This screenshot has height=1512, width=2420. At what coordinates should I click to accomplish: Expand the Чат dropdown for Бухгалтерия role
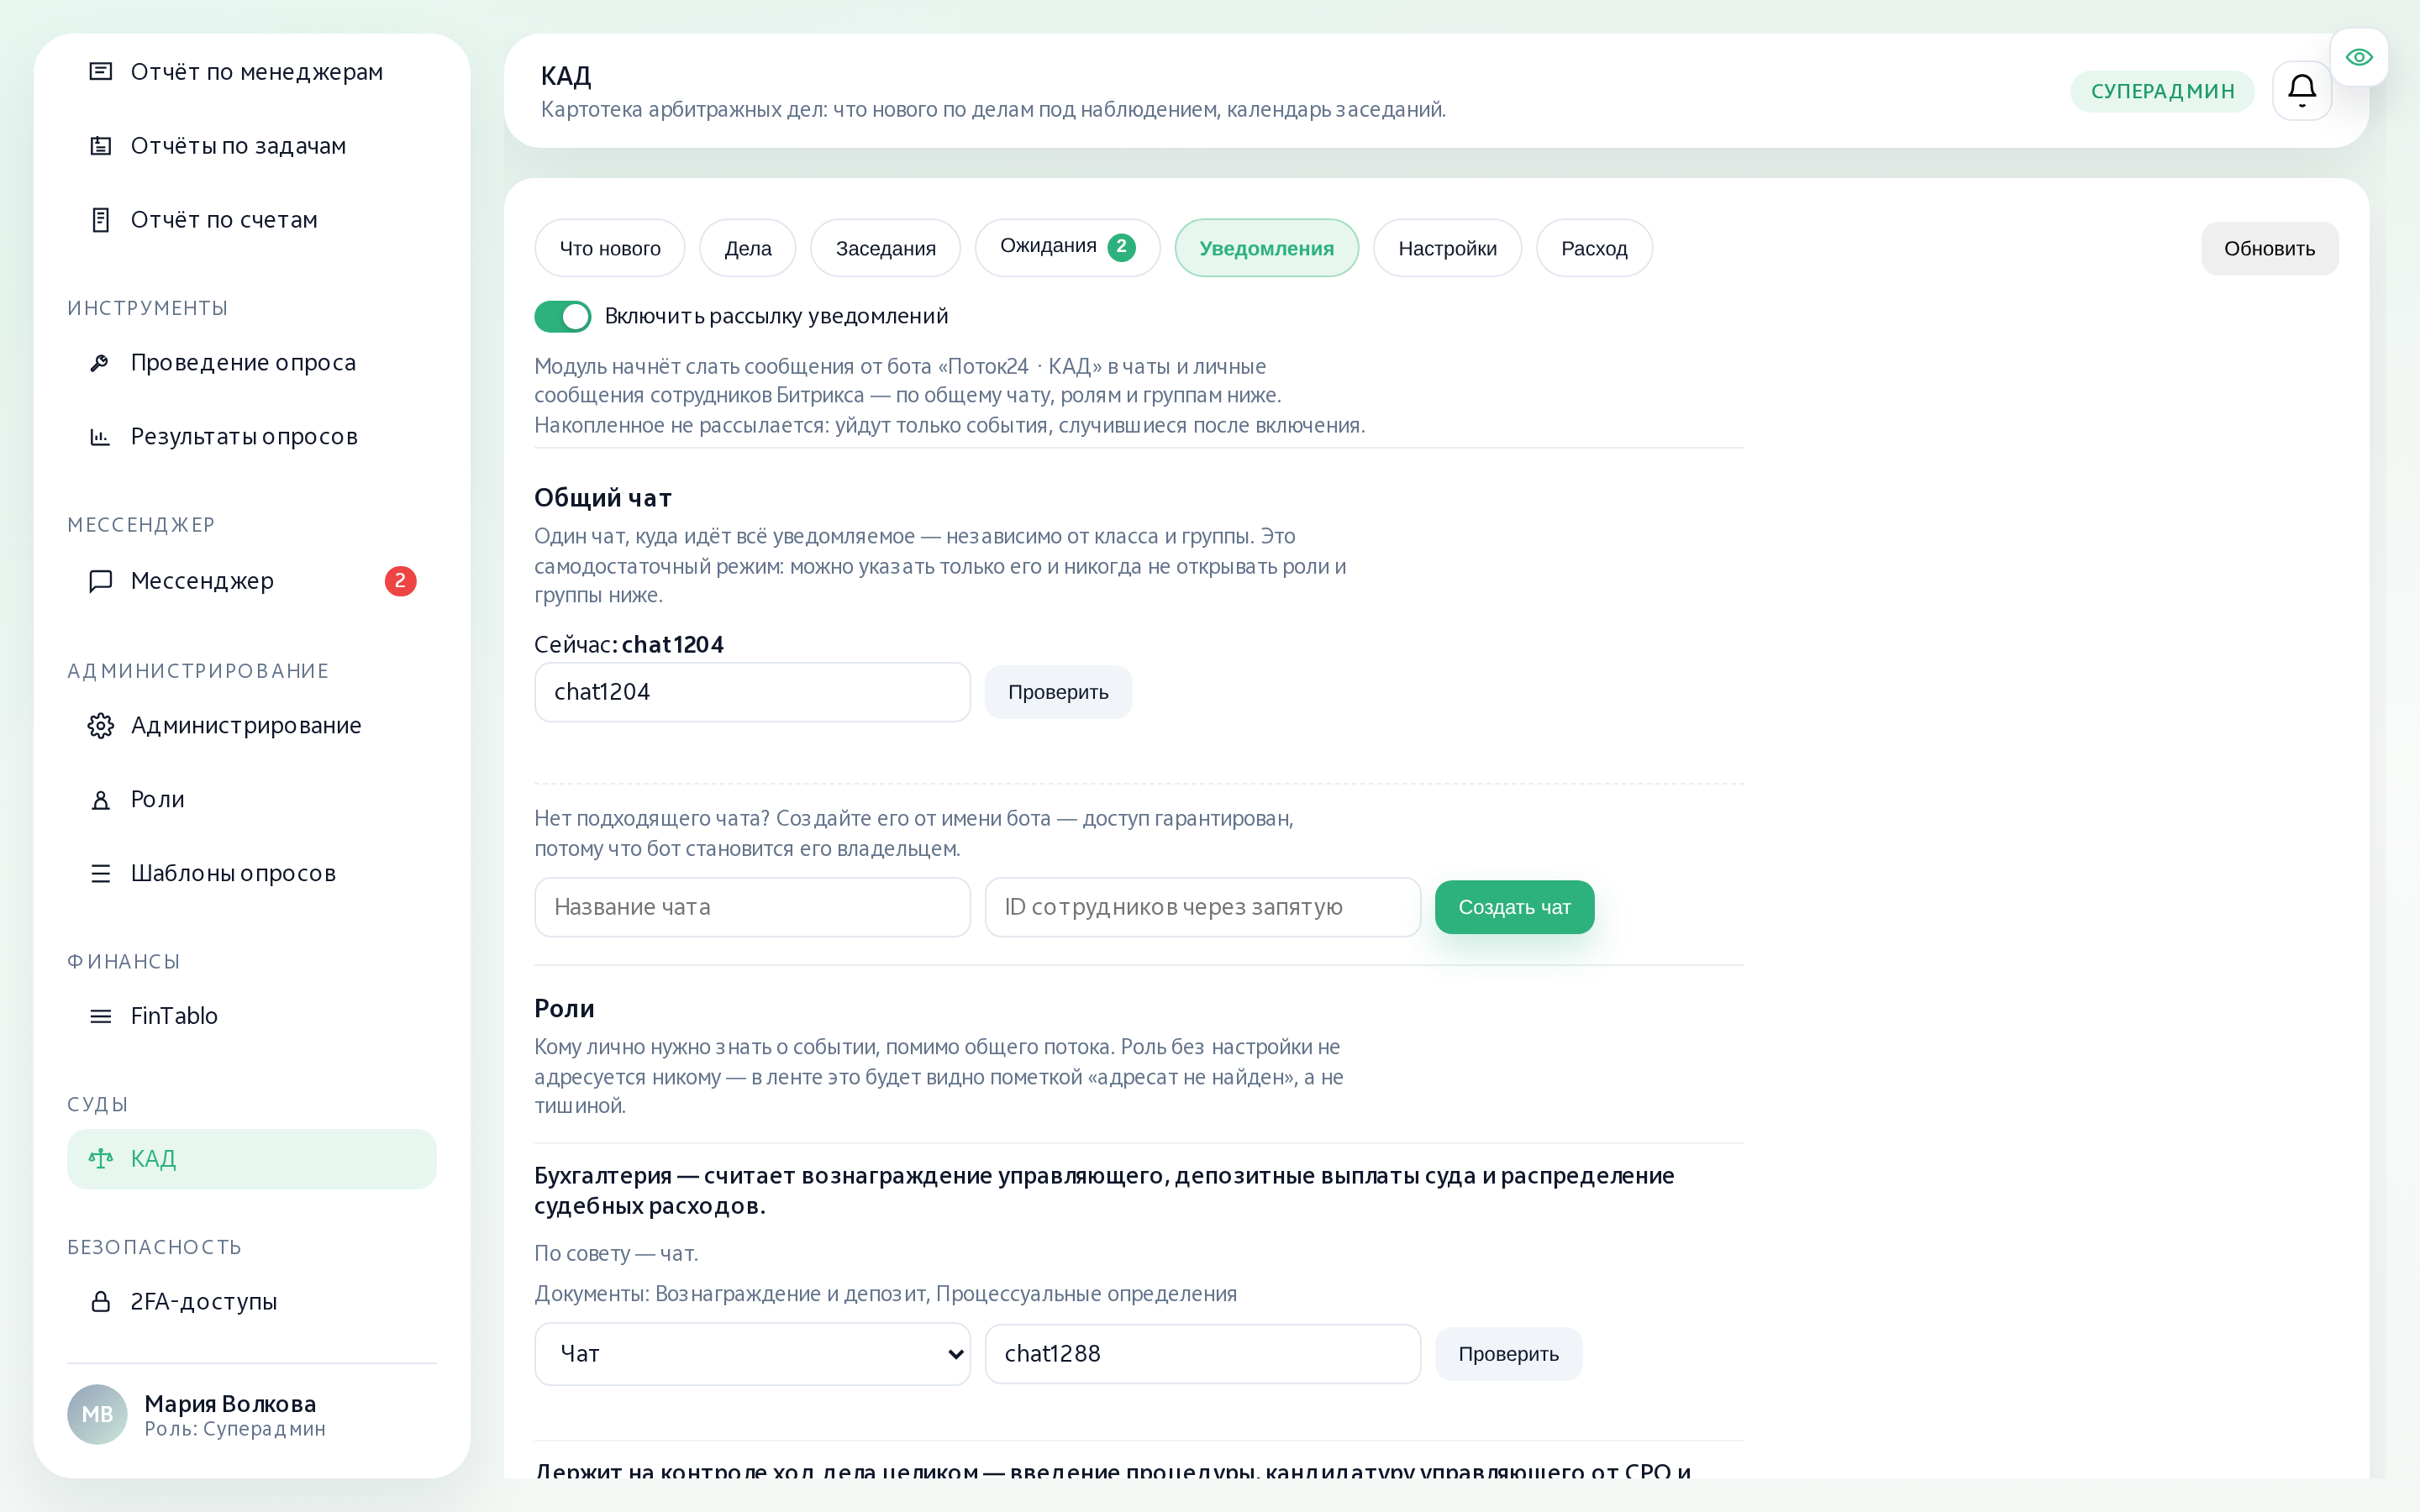tap(752, 1353)
